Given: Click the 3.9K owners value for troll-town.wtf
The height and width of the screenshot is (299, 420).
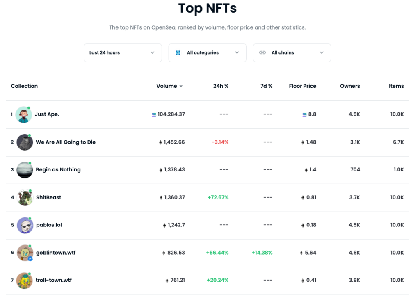Looking at the screenshot, I should point(354,280).
